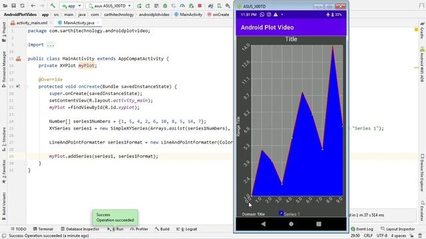Click the green Debug bug icon
Image resolution: width=426 pixels, height=239 pixels.
pyautogui.click(x=165, y=6)
